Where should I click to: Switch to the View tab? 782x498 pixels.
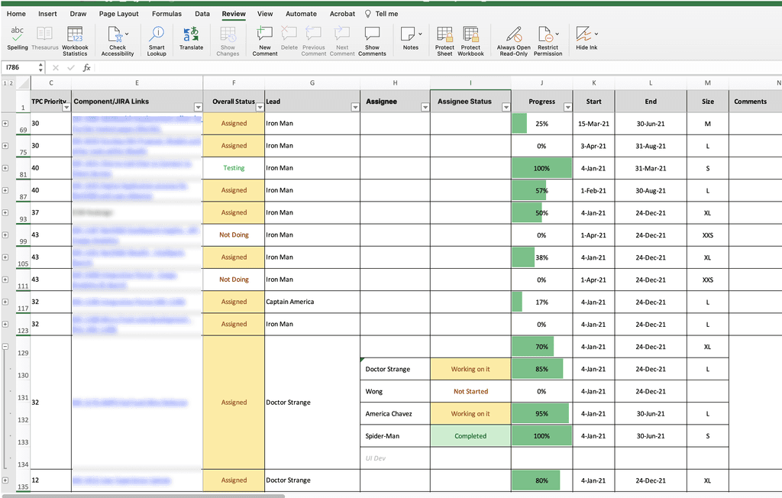tap(265, 14)
